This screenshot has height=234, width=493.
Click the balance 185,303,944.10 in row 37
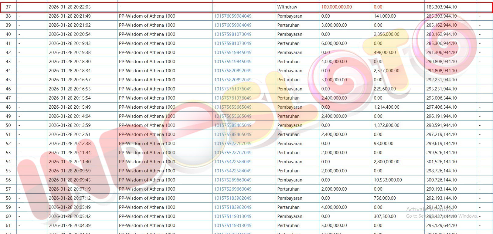[441, 7]
